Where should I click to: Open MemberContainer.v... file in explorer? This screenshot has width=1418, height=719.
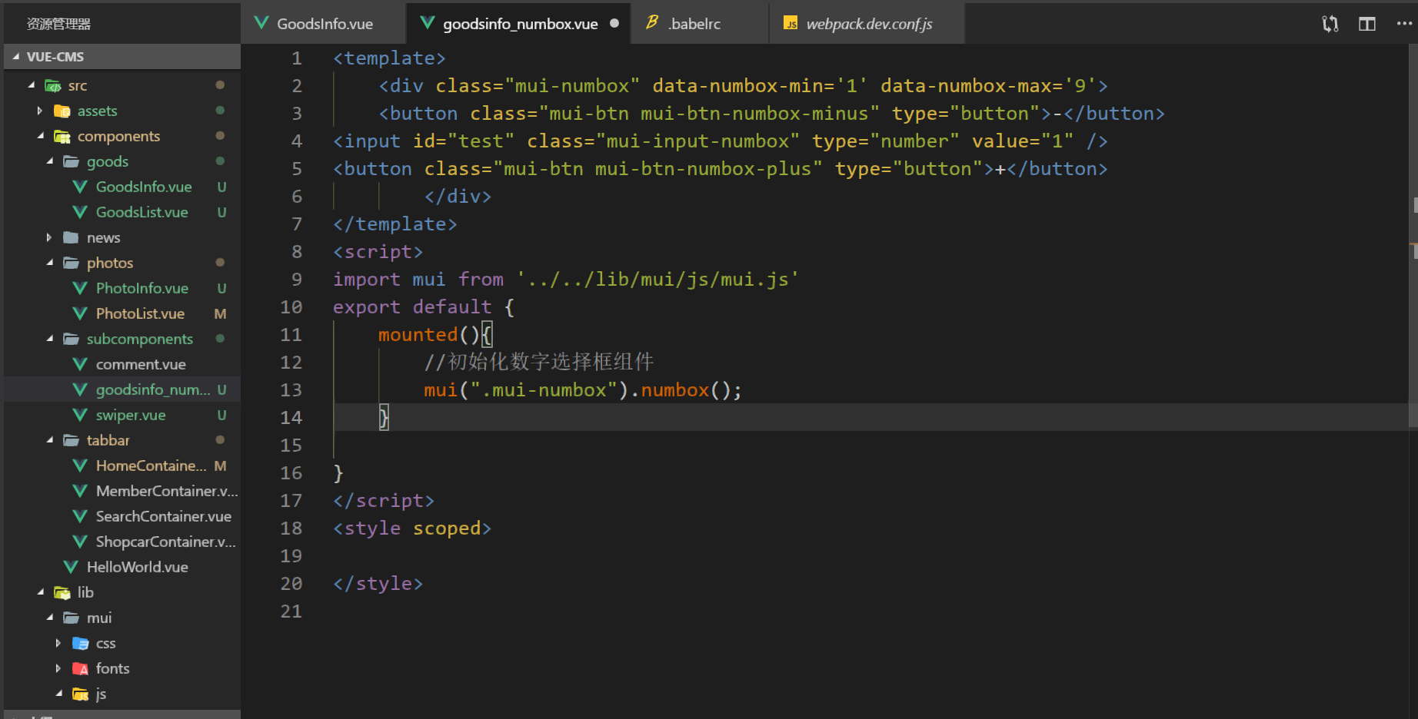coord(122,491)
